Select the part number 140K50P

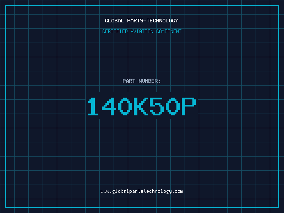tap(142, 106)
